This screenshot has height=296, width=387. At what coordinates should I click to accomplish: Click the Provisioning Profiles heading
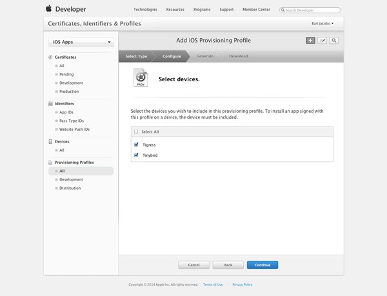coord(74,163)
